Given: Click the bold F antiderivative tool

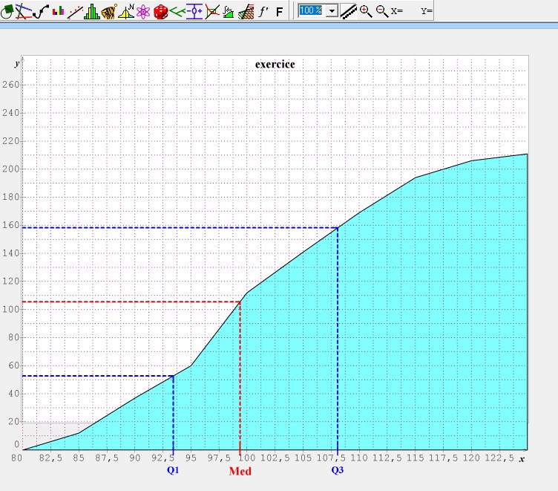Looking at the screenshot, I should pos(279,12).
